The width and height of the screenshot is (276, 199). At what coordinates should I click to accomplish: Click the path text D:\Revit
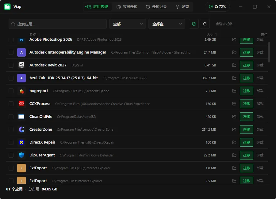click(77, 65)
